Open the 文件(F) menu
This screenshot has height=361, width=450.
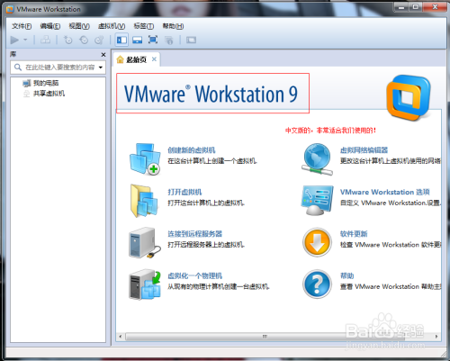point(22,26)
